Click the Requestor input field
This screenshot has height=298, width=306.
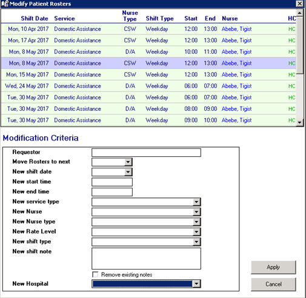tap(146, 153)
